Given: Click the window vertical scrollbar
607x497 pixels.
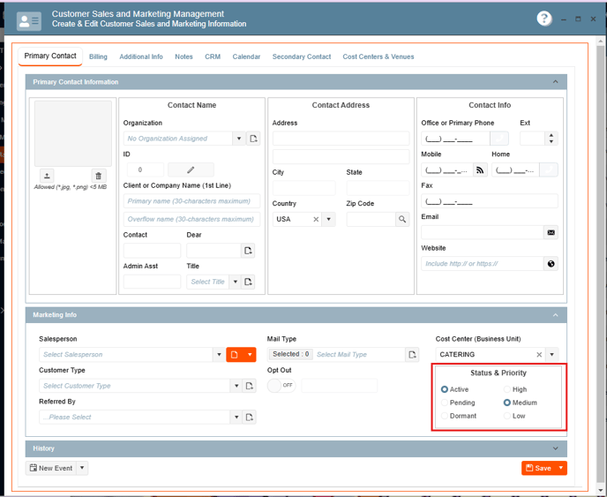Looking at the screenshot, I should 601,263.
